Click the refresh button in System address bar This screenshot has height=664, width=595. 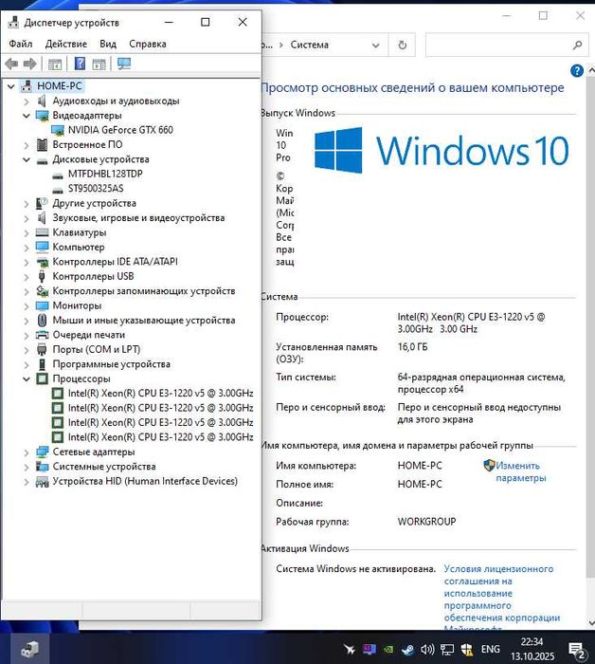pyautogui.click(x=402, y=45)
